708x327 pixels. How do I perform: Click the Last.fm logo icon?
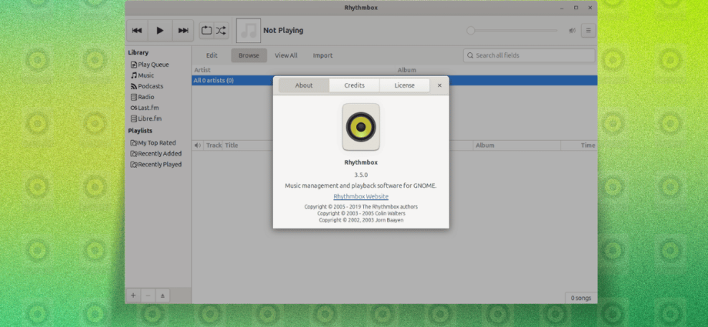coord(134,108)
